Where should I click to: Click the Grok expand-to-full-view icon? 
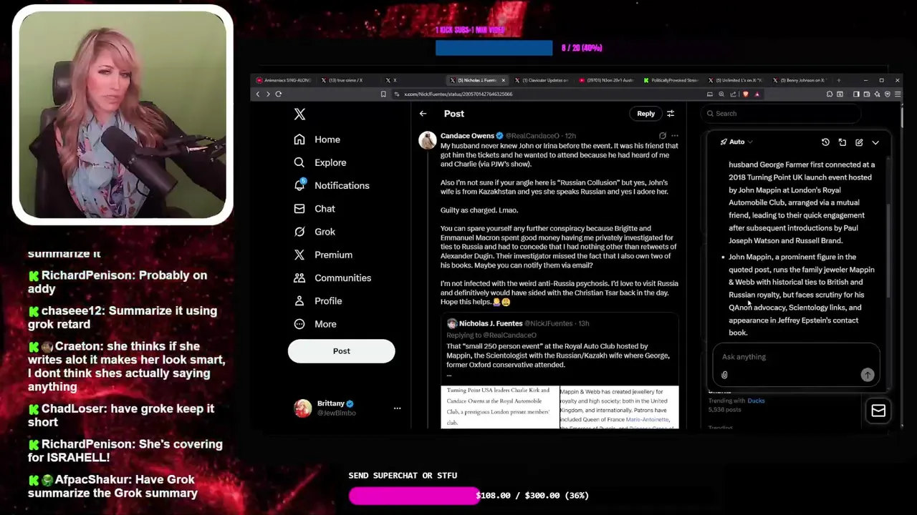click(x=842, y=142)
